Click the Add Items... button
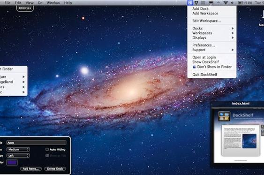Image resolution: width=264 pixels, height=175 pixels. [30, 168]
